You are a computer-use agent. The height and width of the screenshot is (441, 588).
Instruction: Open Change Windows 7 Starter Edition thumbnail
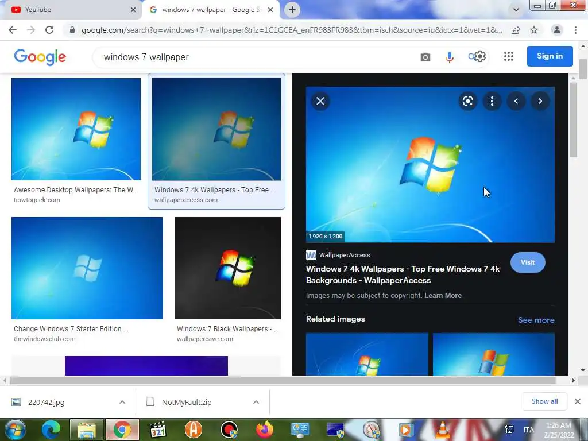(x=87, y=268)
